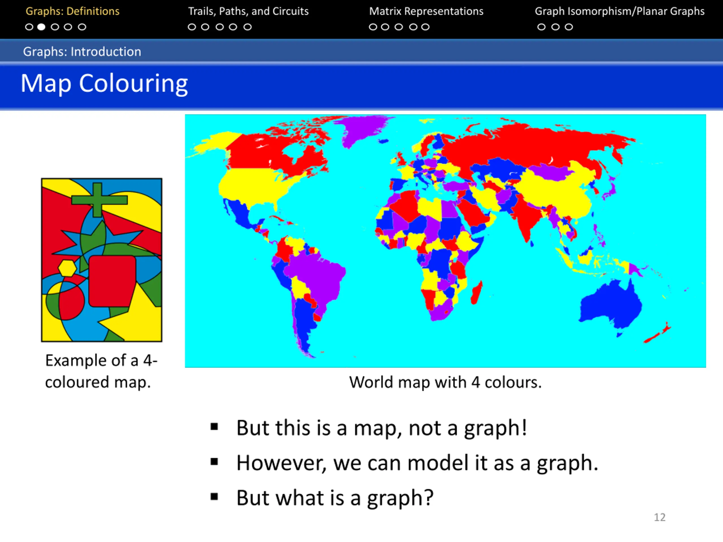723x542 pixels.
Task: Select filled second dot under Graphs: Definitions
Action: 41,27
